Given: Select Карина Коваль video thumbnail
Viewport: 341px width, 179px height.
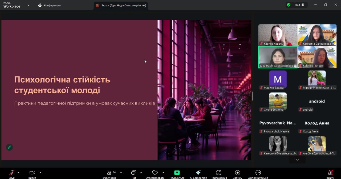Looking at the screenshot, I should [x=278, y=35].
